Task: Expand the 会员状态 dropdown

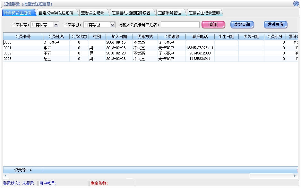Action: pyautogui.click(x=56, y=25)
